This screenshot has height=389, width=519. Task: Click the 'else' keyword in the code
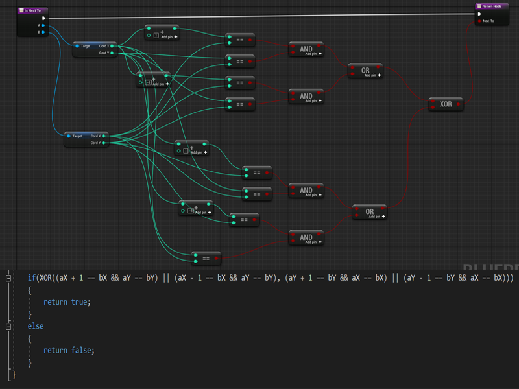click(36, 326)
